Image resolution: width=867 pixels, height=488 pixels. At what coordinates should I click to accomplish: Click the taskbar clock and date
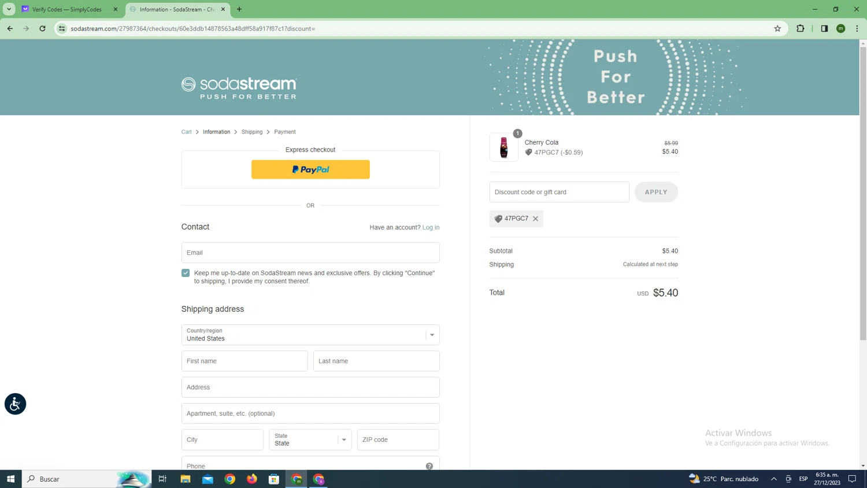[x=827, y=479]
